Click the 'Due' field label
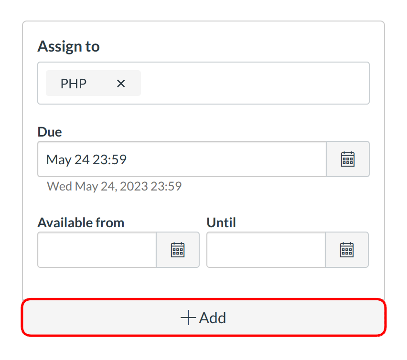Viewport: 407px width, 360px height. click(50, 132)
